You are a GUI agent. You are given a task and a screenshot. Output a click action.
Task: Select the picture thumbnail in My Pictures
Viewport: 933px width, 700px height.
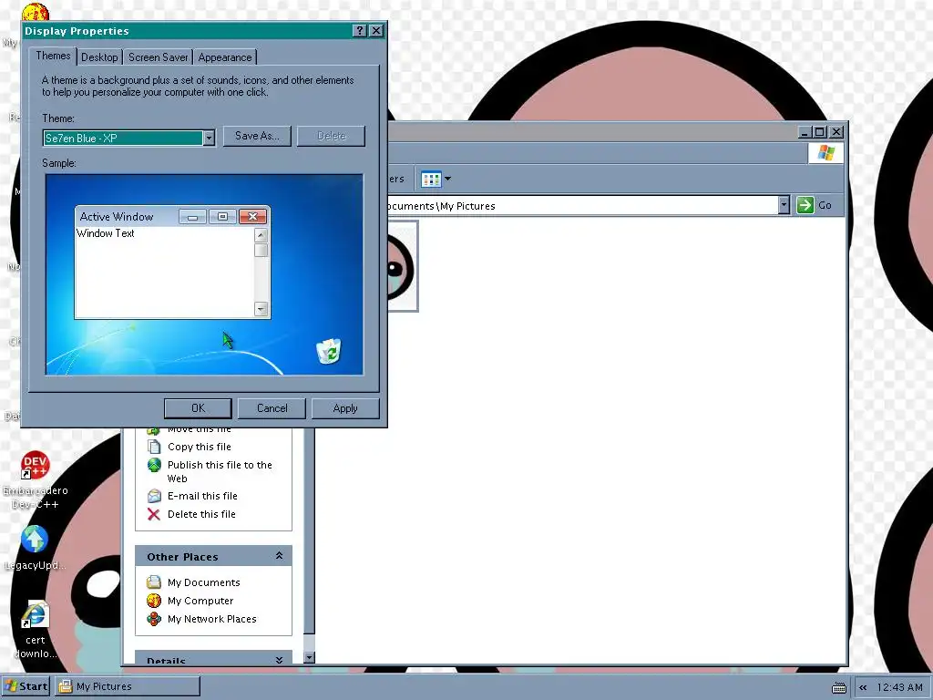pyautogui.click(x=403, y=266)
